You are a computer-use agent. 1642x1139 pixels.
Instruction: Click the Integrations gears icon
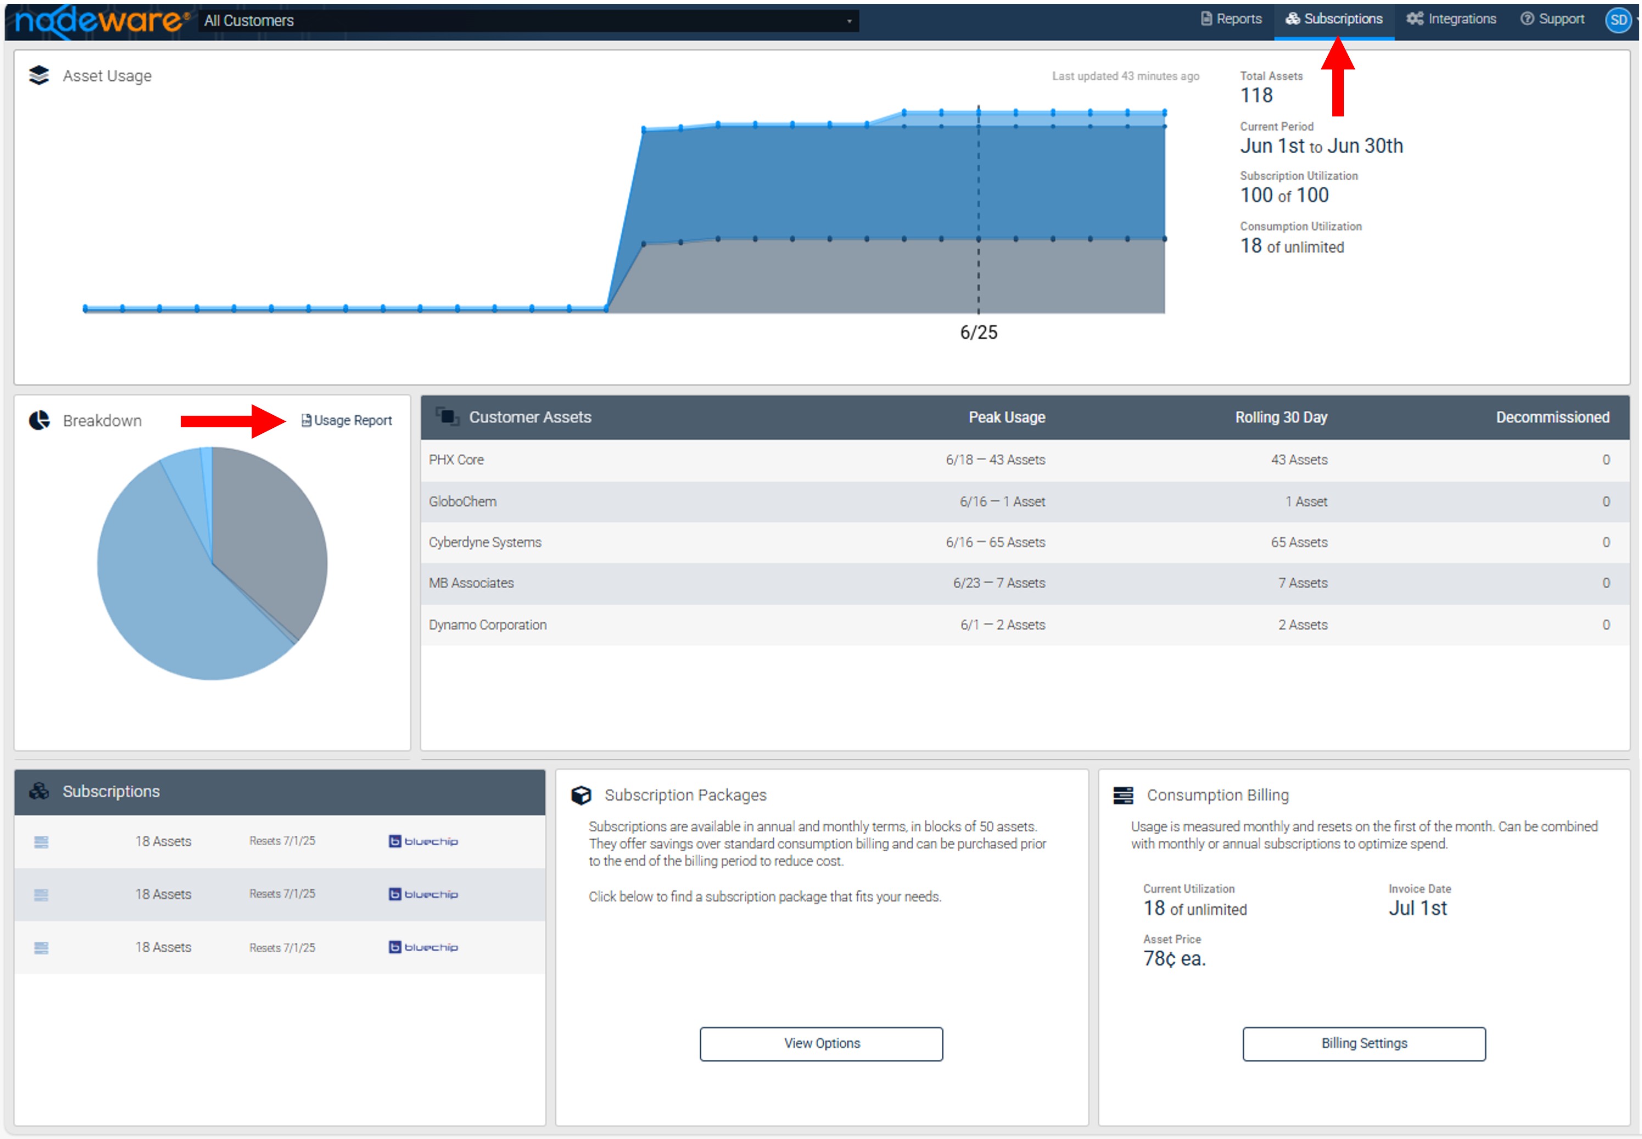tap(1414, 19)
